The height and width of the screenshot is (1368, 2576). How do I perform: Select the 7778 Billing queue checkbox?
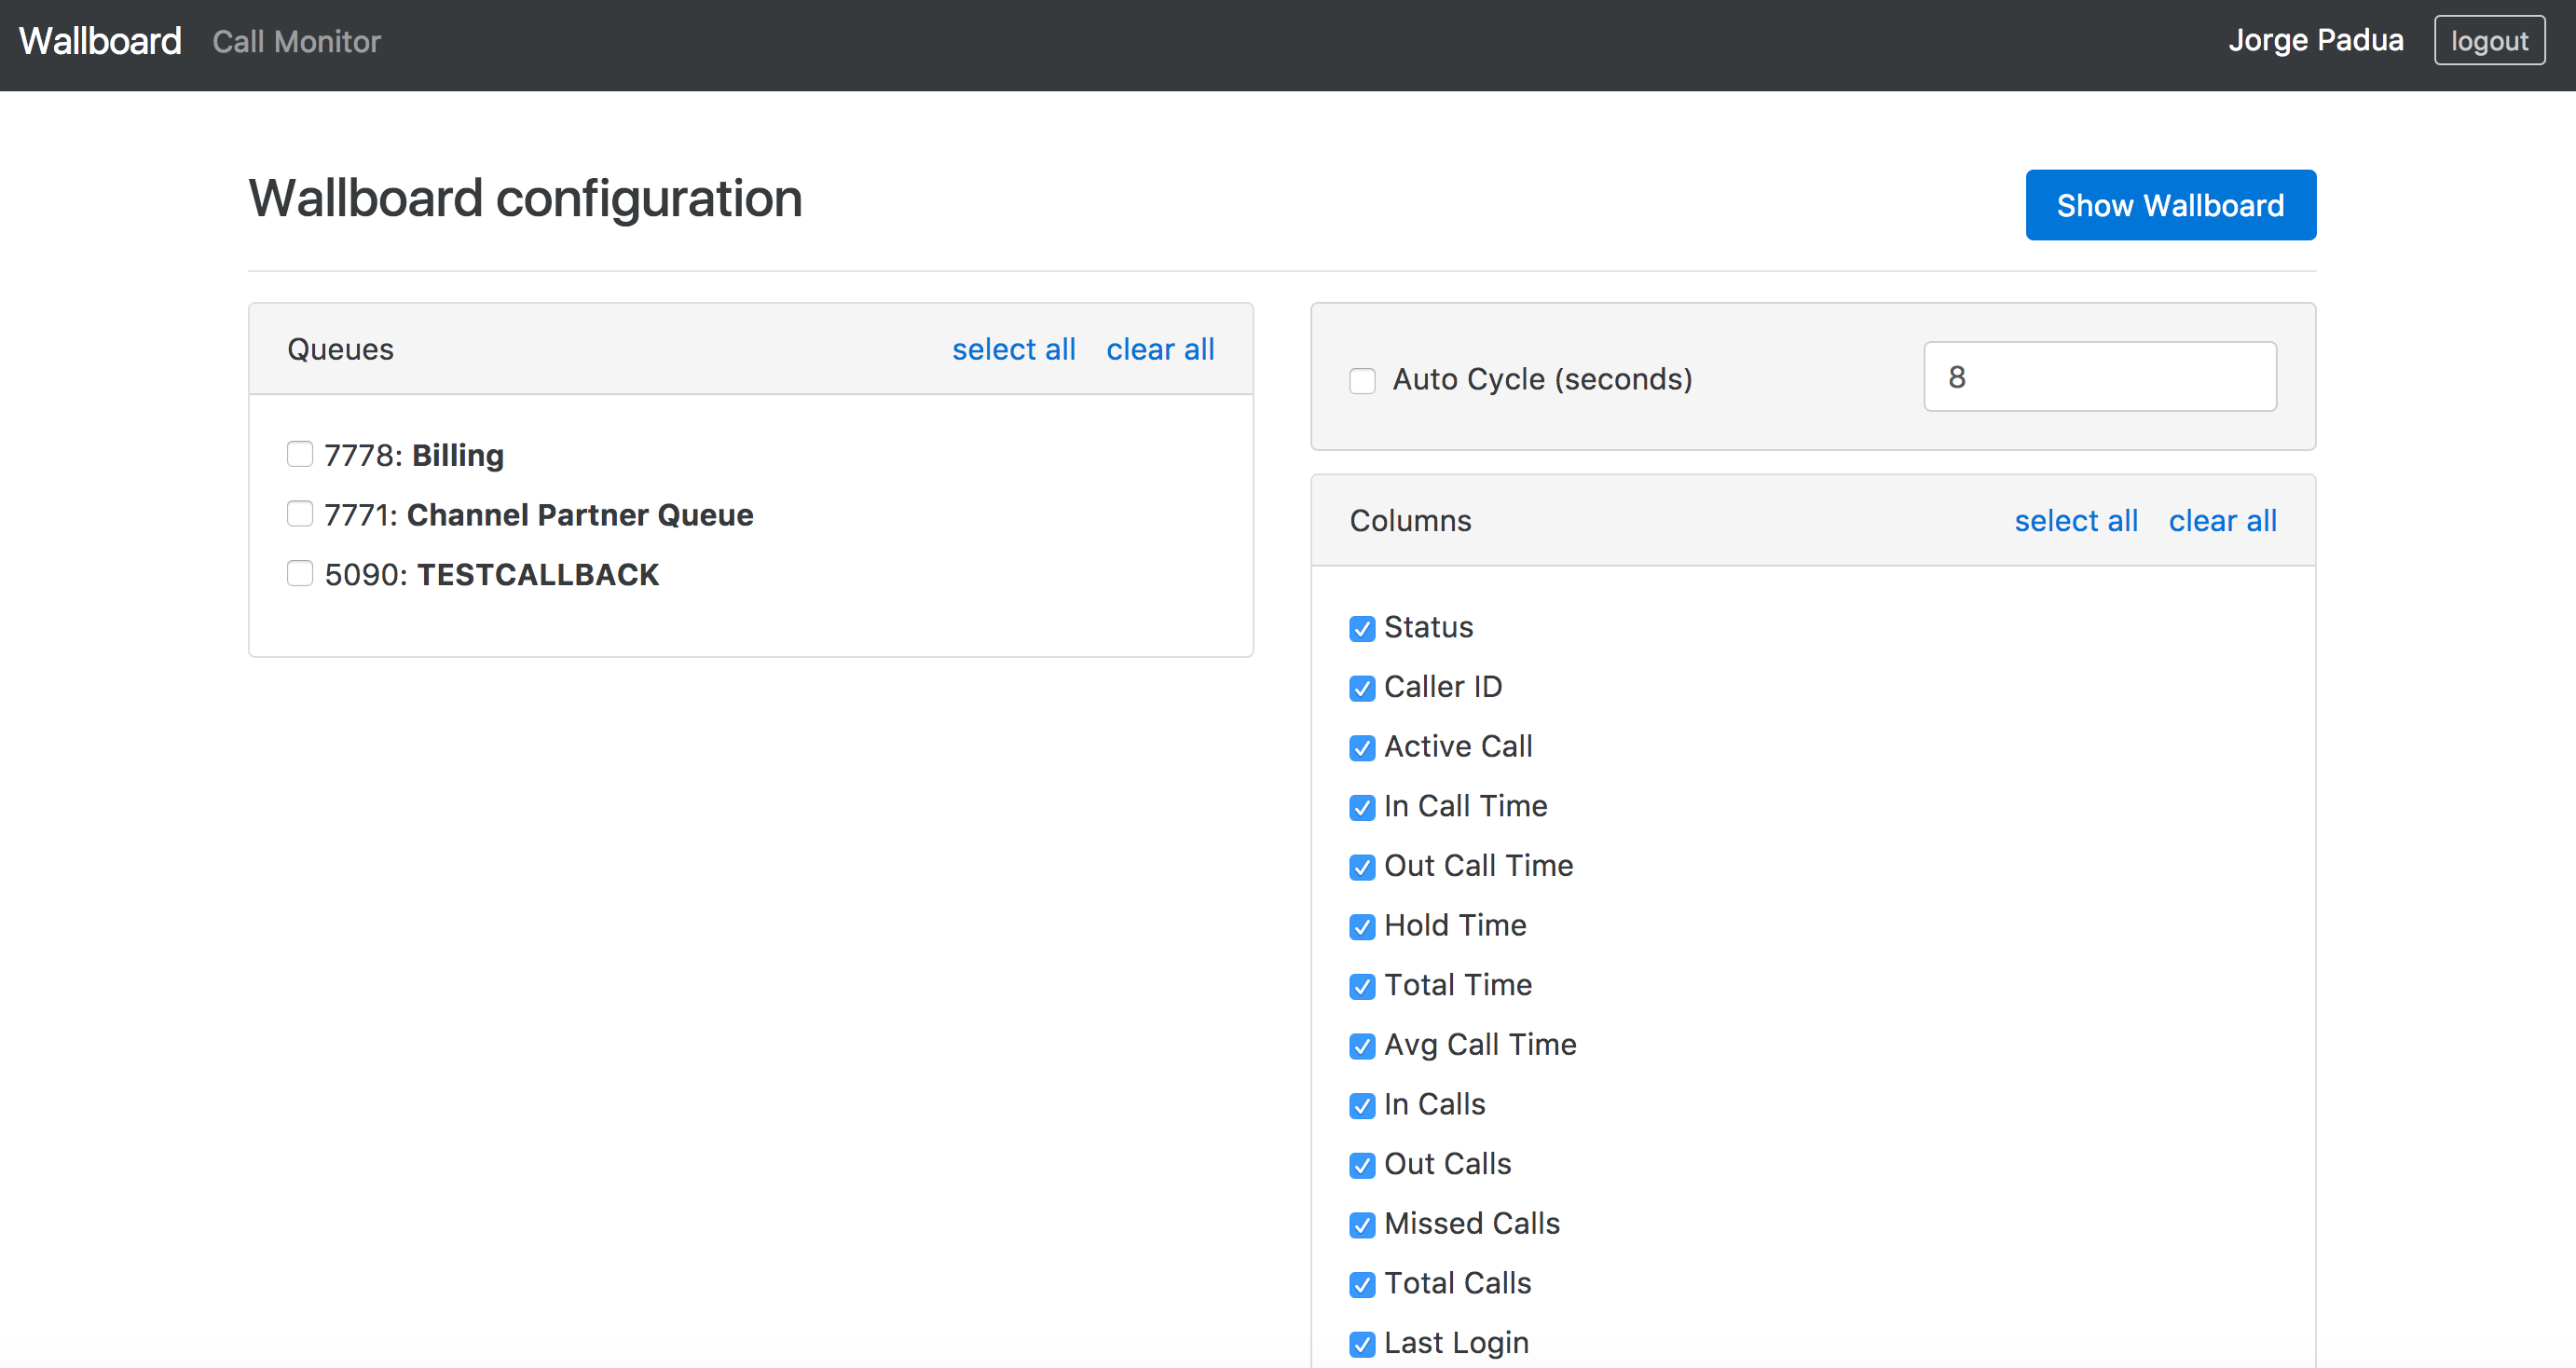click(x=298, y=453)
